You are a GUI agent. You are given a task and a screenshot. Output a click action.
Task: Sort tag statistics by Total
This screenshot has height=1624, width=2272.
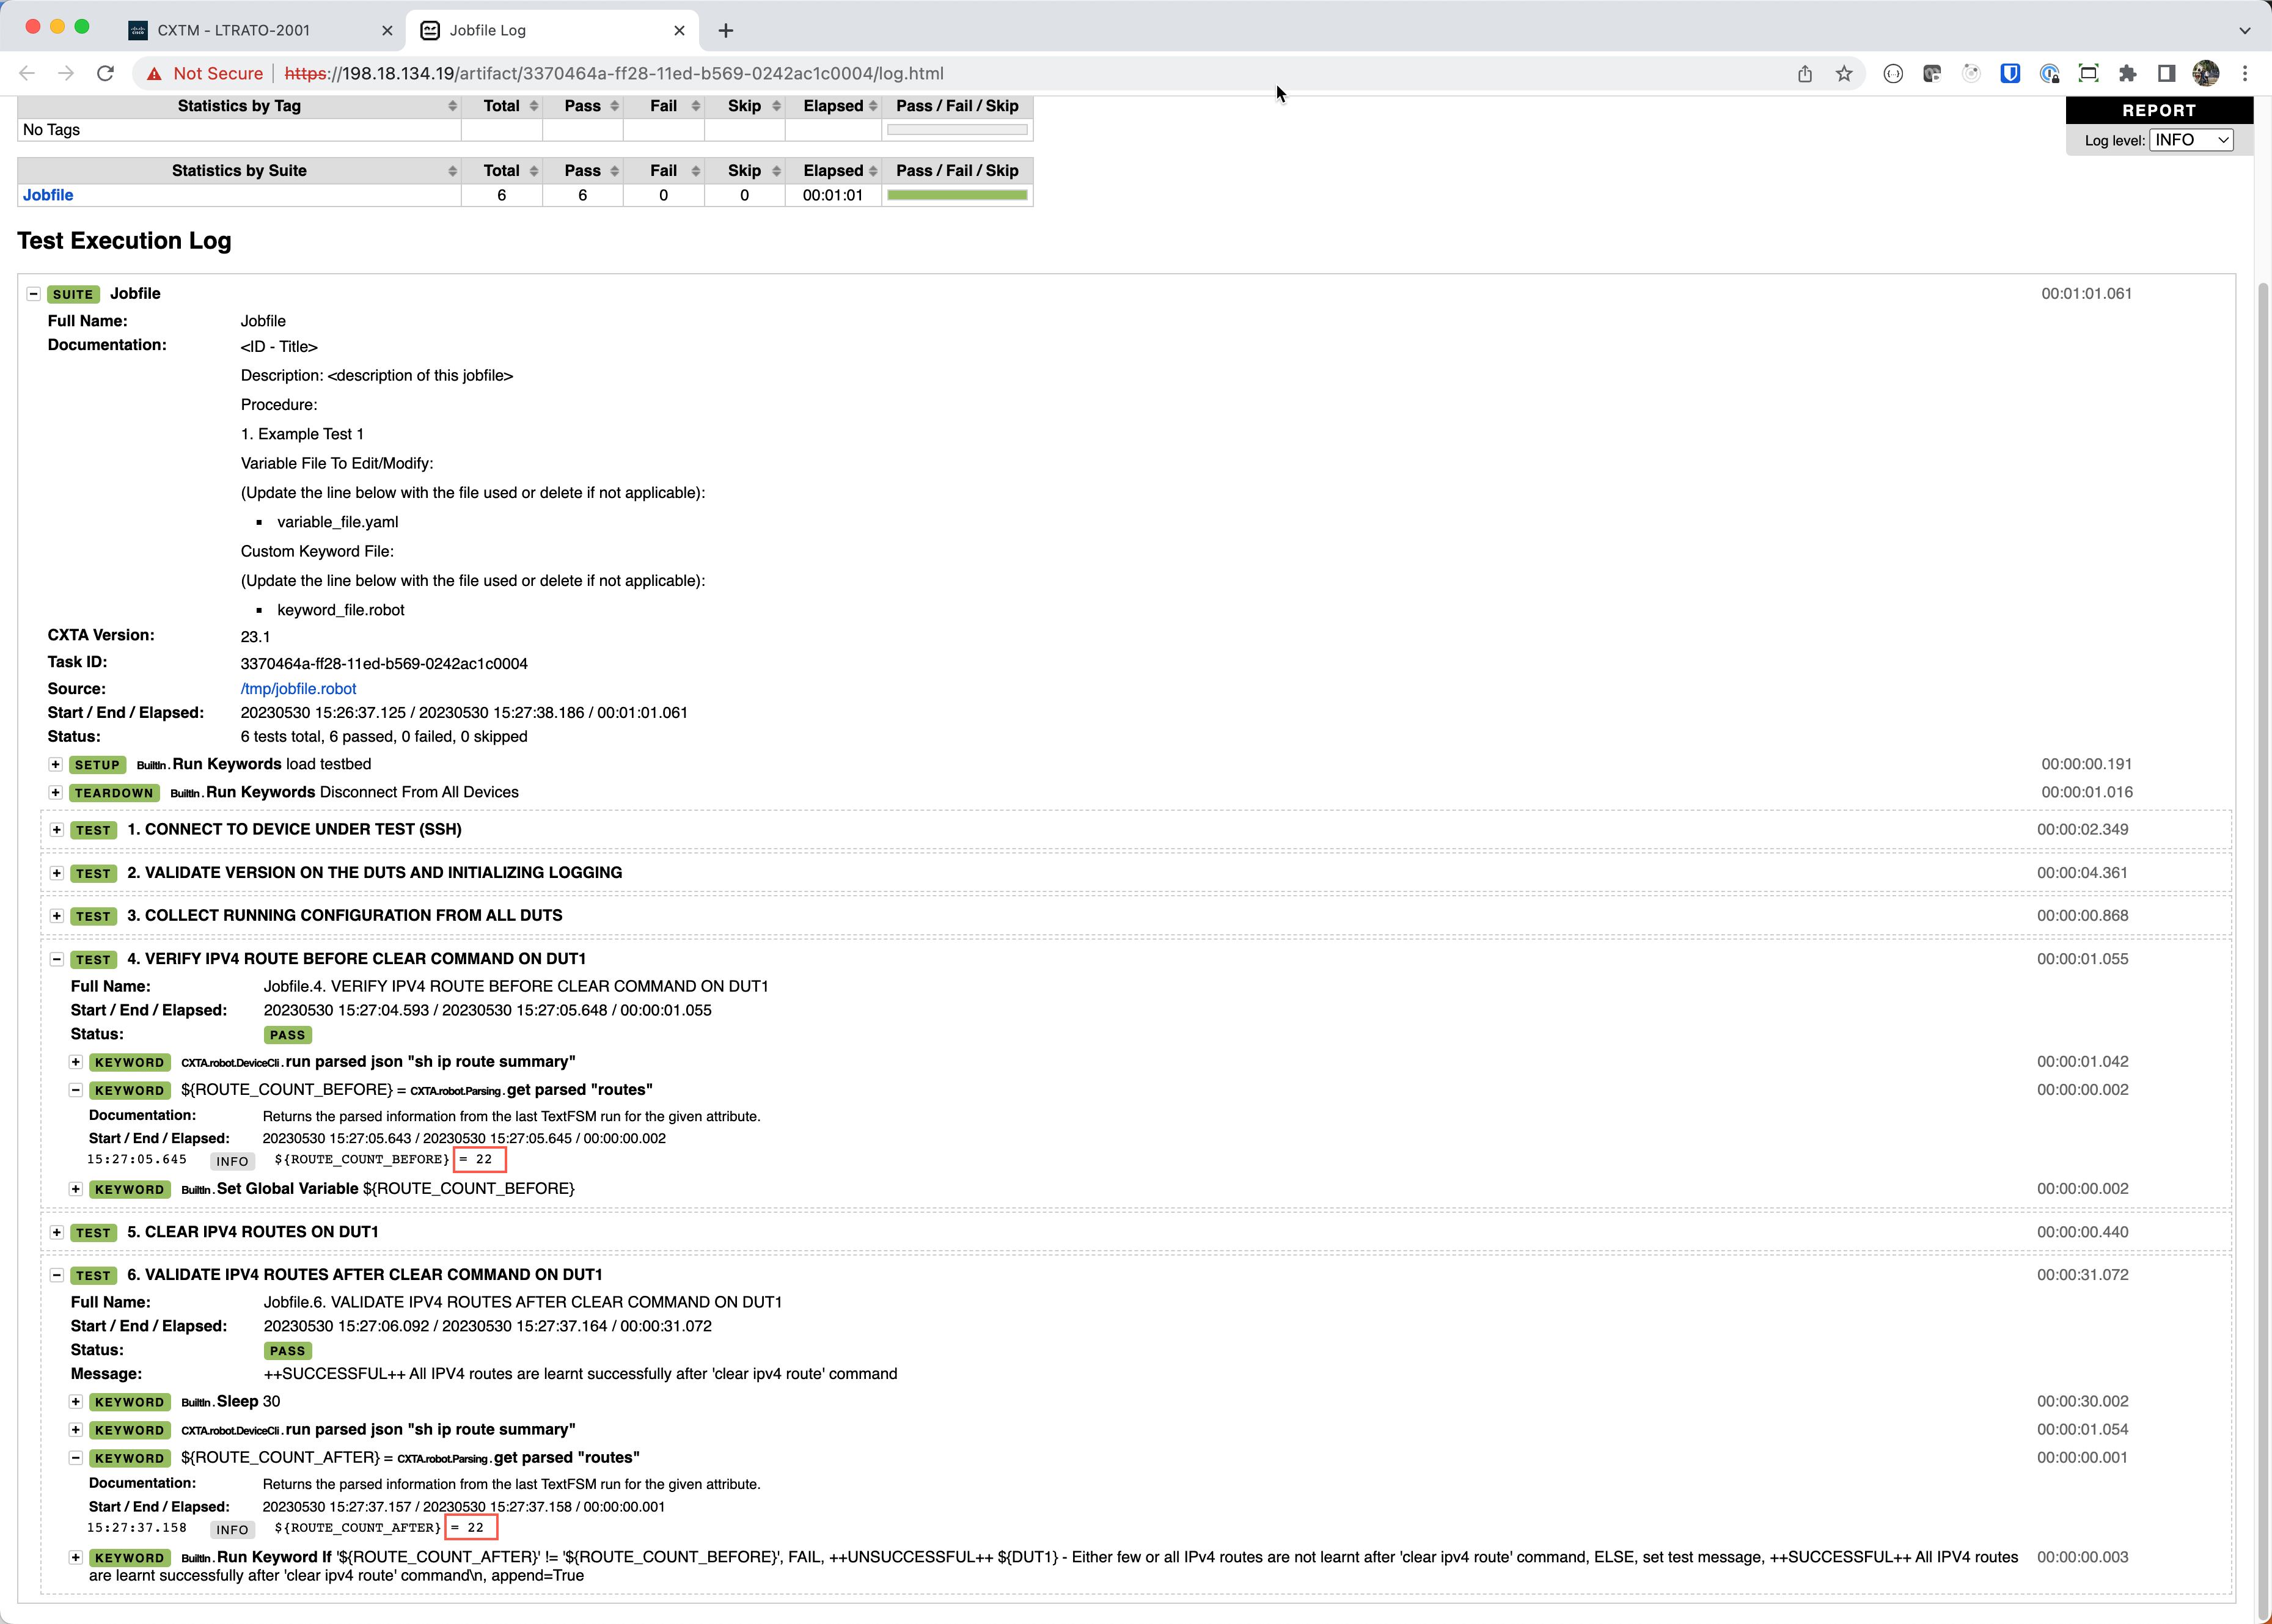[x=502, y=106]
